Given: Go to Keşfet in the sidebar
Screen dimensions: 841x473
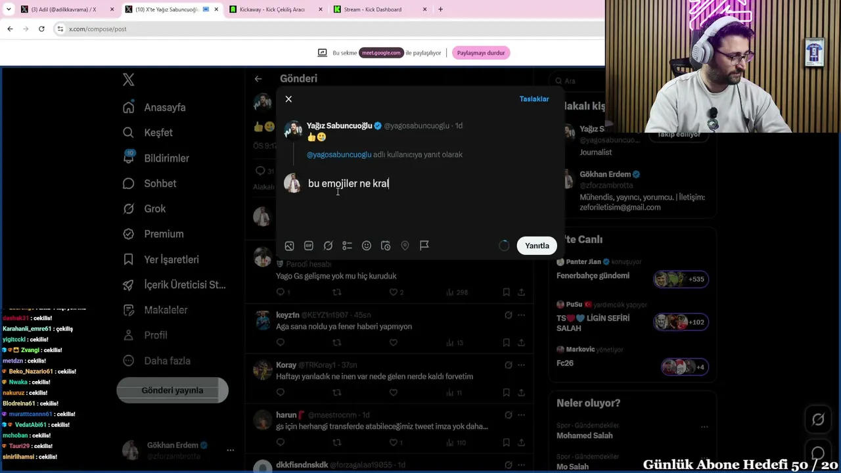Looking at the screenshot, I should (148, 133).
